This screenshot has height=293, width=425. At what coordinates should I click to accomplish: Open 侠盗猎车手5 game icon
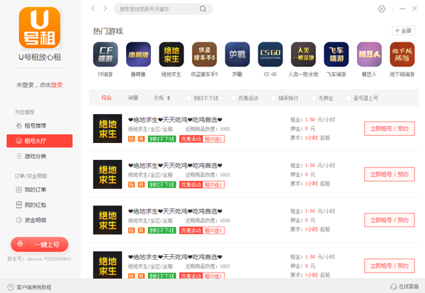[x=205, y=54]
